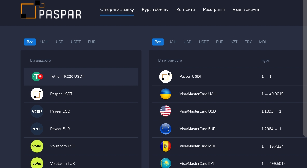The height and width of the screenshot is (168, 307).
Task: Click the rate 1 → 40.9615
Action: 272,94
